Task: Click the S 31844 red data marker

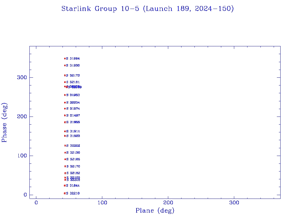Action: [x=65, y=186]
